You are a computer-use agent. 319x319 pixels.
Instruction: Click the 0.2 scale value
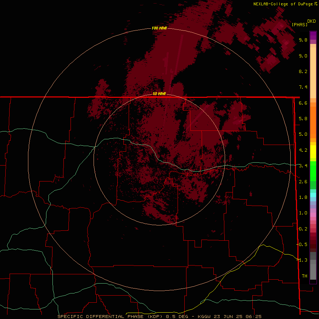(303, 229)
